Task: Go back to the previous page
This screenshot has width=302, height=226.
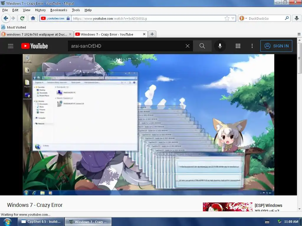Action: coord(6,18)
